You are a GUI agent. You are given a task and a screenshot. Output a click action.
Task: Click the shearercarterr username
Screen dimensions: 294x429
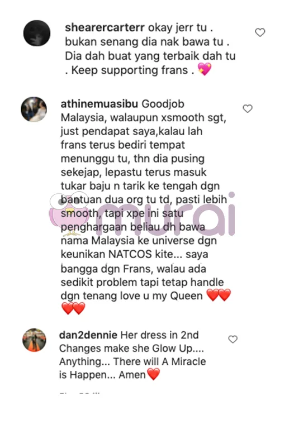point(105,27)
